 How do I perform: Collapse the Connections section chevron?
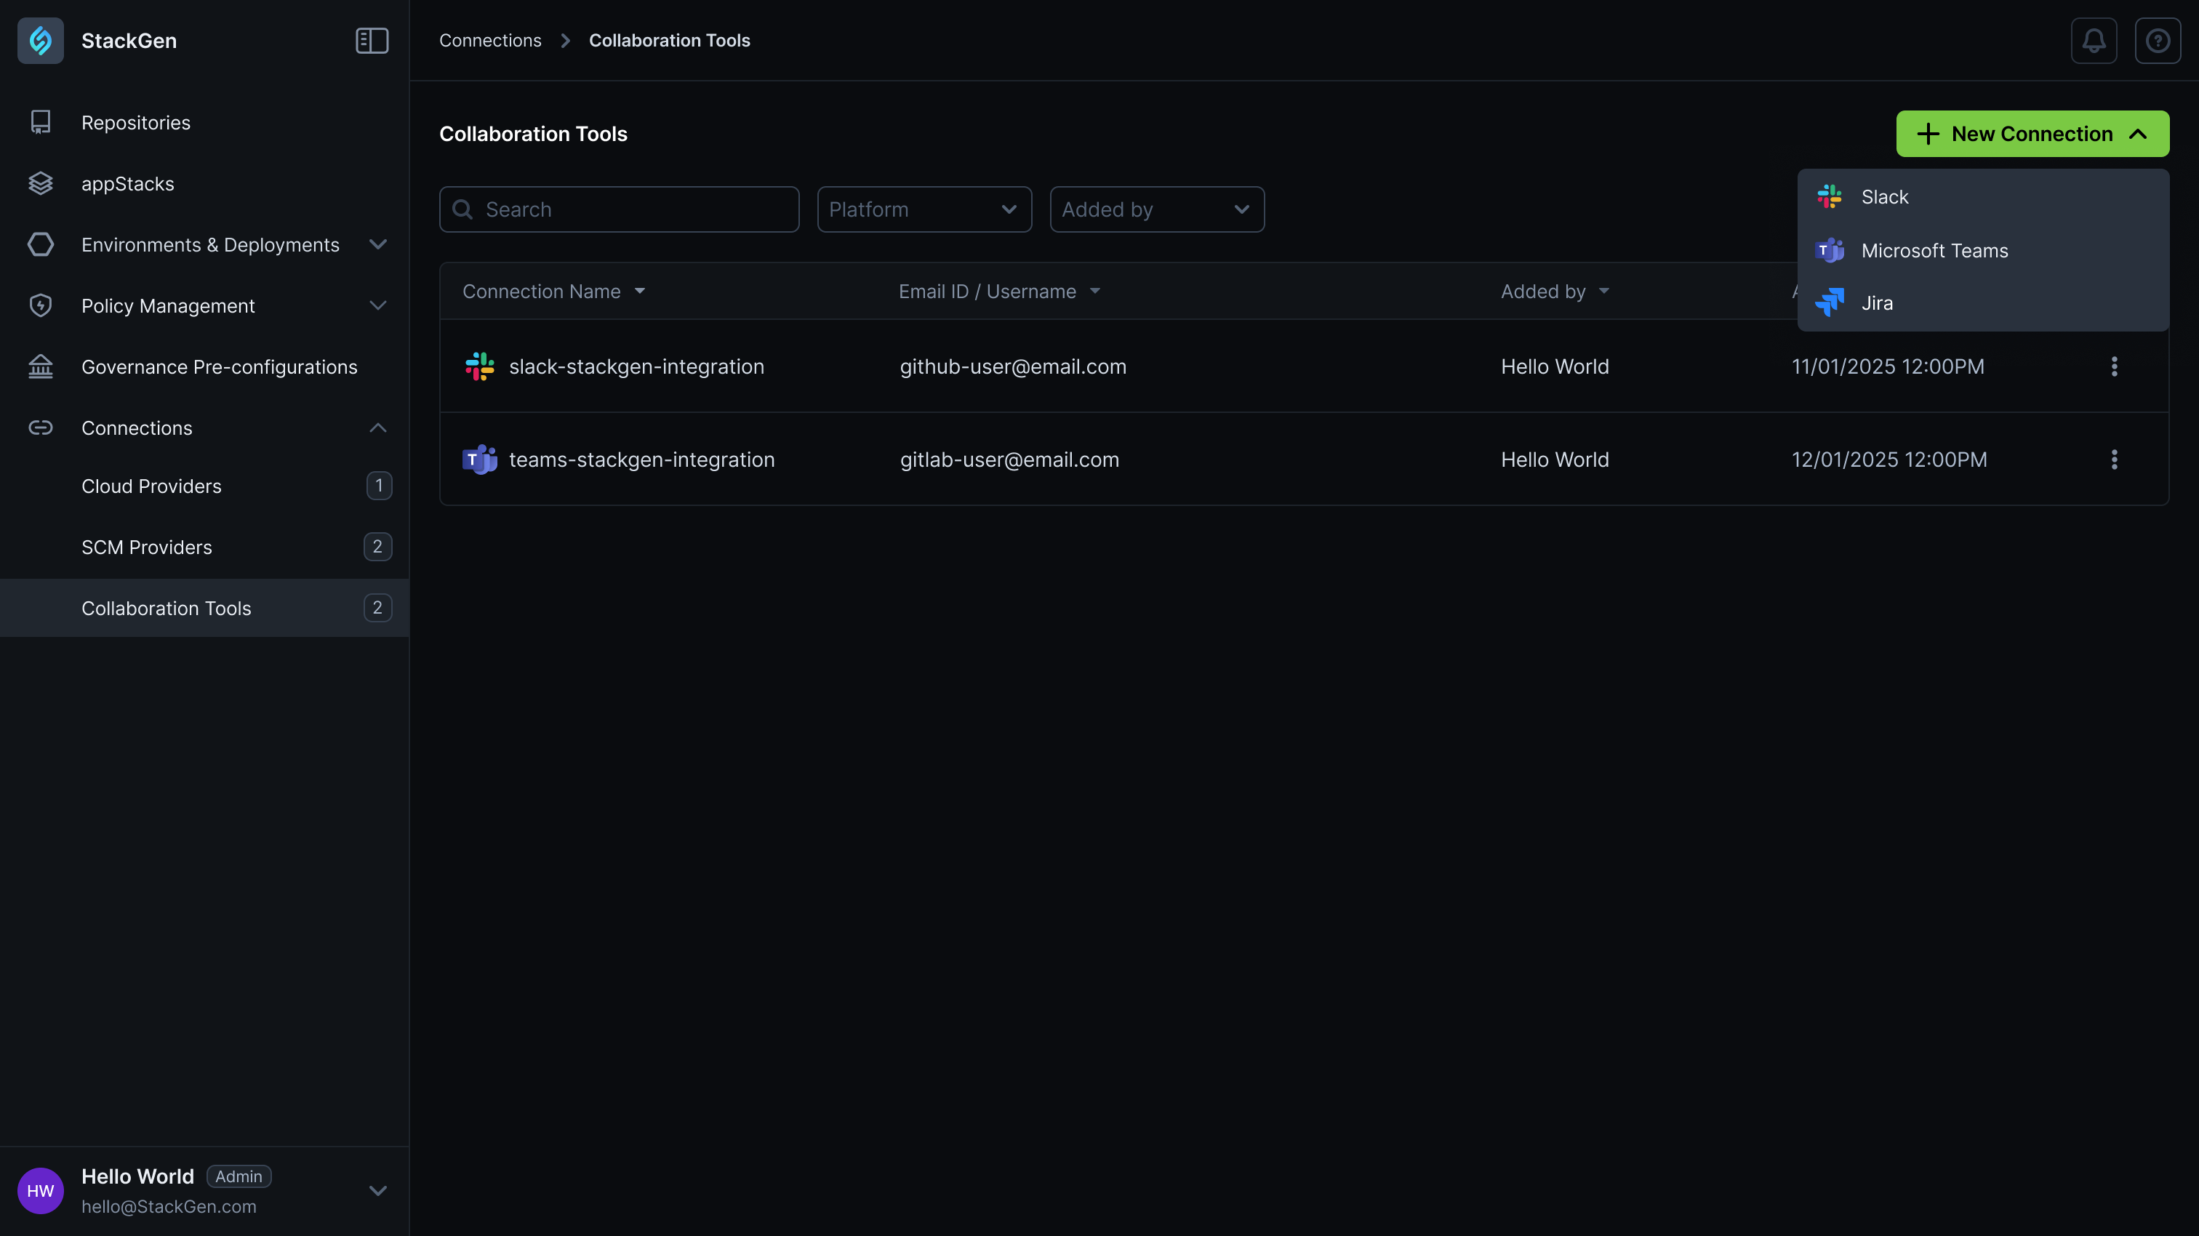point(378,428)
